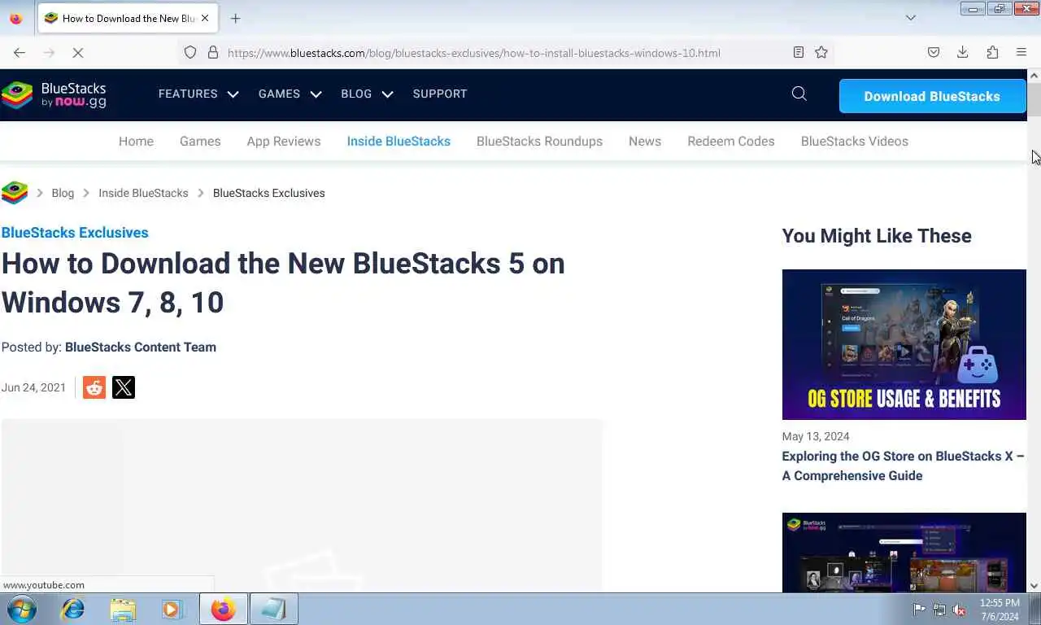Click the Show desktop strip

click(1035, 609)
